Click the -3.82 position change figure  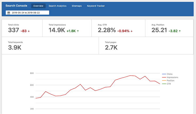coord(173,31)
